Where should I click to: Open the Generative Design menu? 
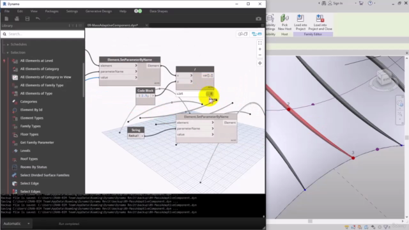click(98, 11)
